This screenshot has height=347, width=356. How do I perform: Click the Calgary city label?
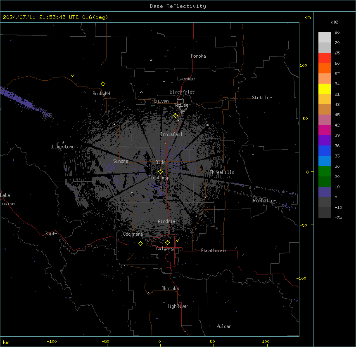point(165,249)
